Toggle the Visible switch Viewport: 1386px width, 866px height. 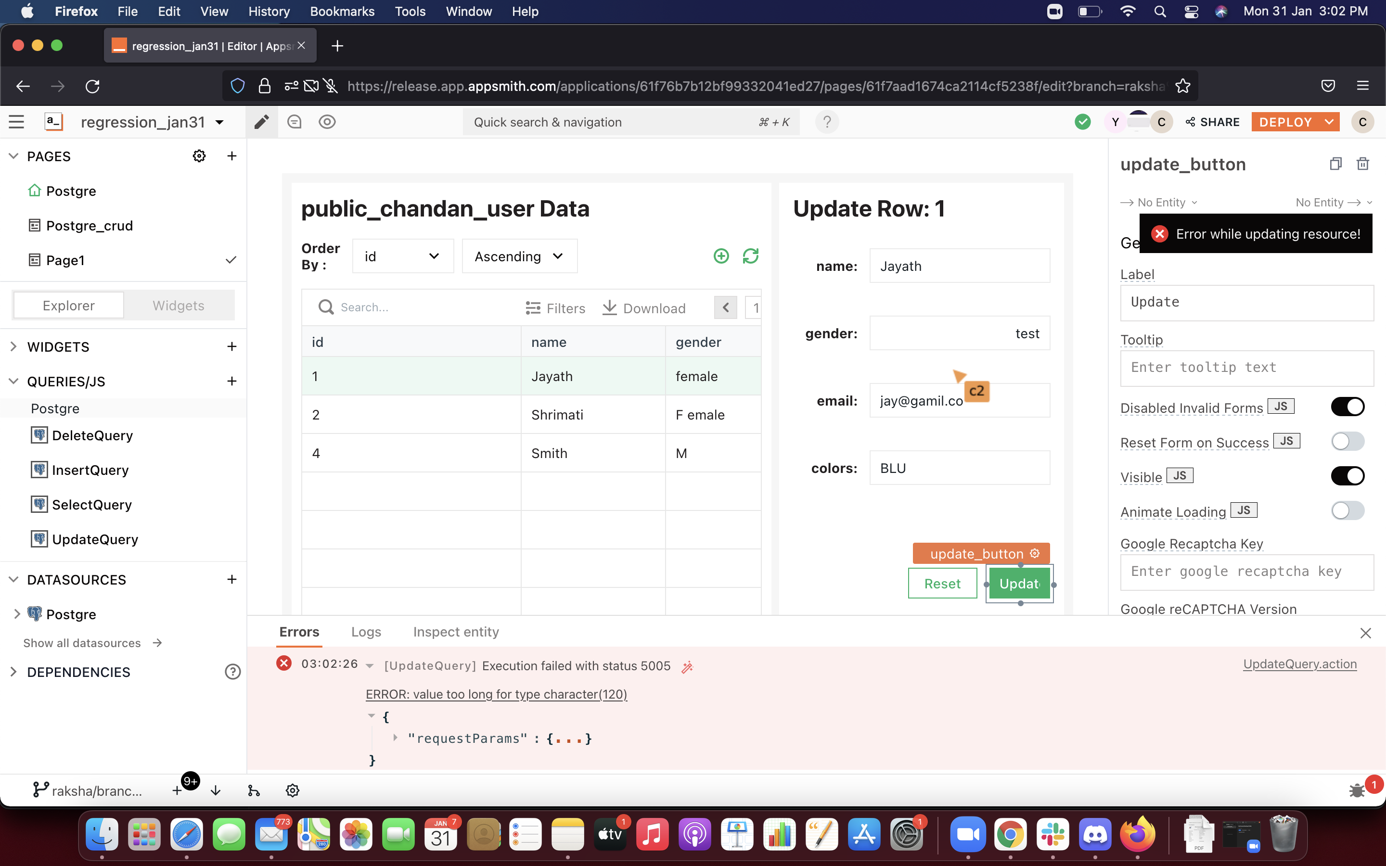point(1347,476)
